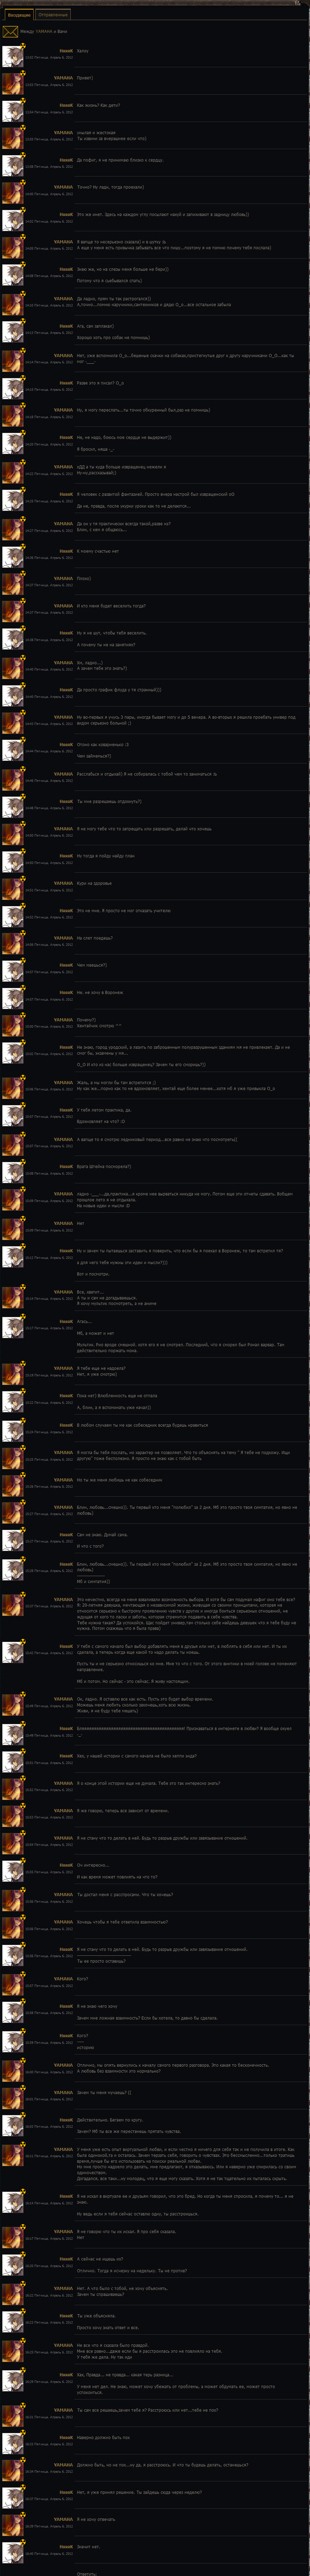Screen dimensions: 310x2576
Task: Open the HeaveK username link beside 'Да пофиг' message
Action: pos(66,159)
